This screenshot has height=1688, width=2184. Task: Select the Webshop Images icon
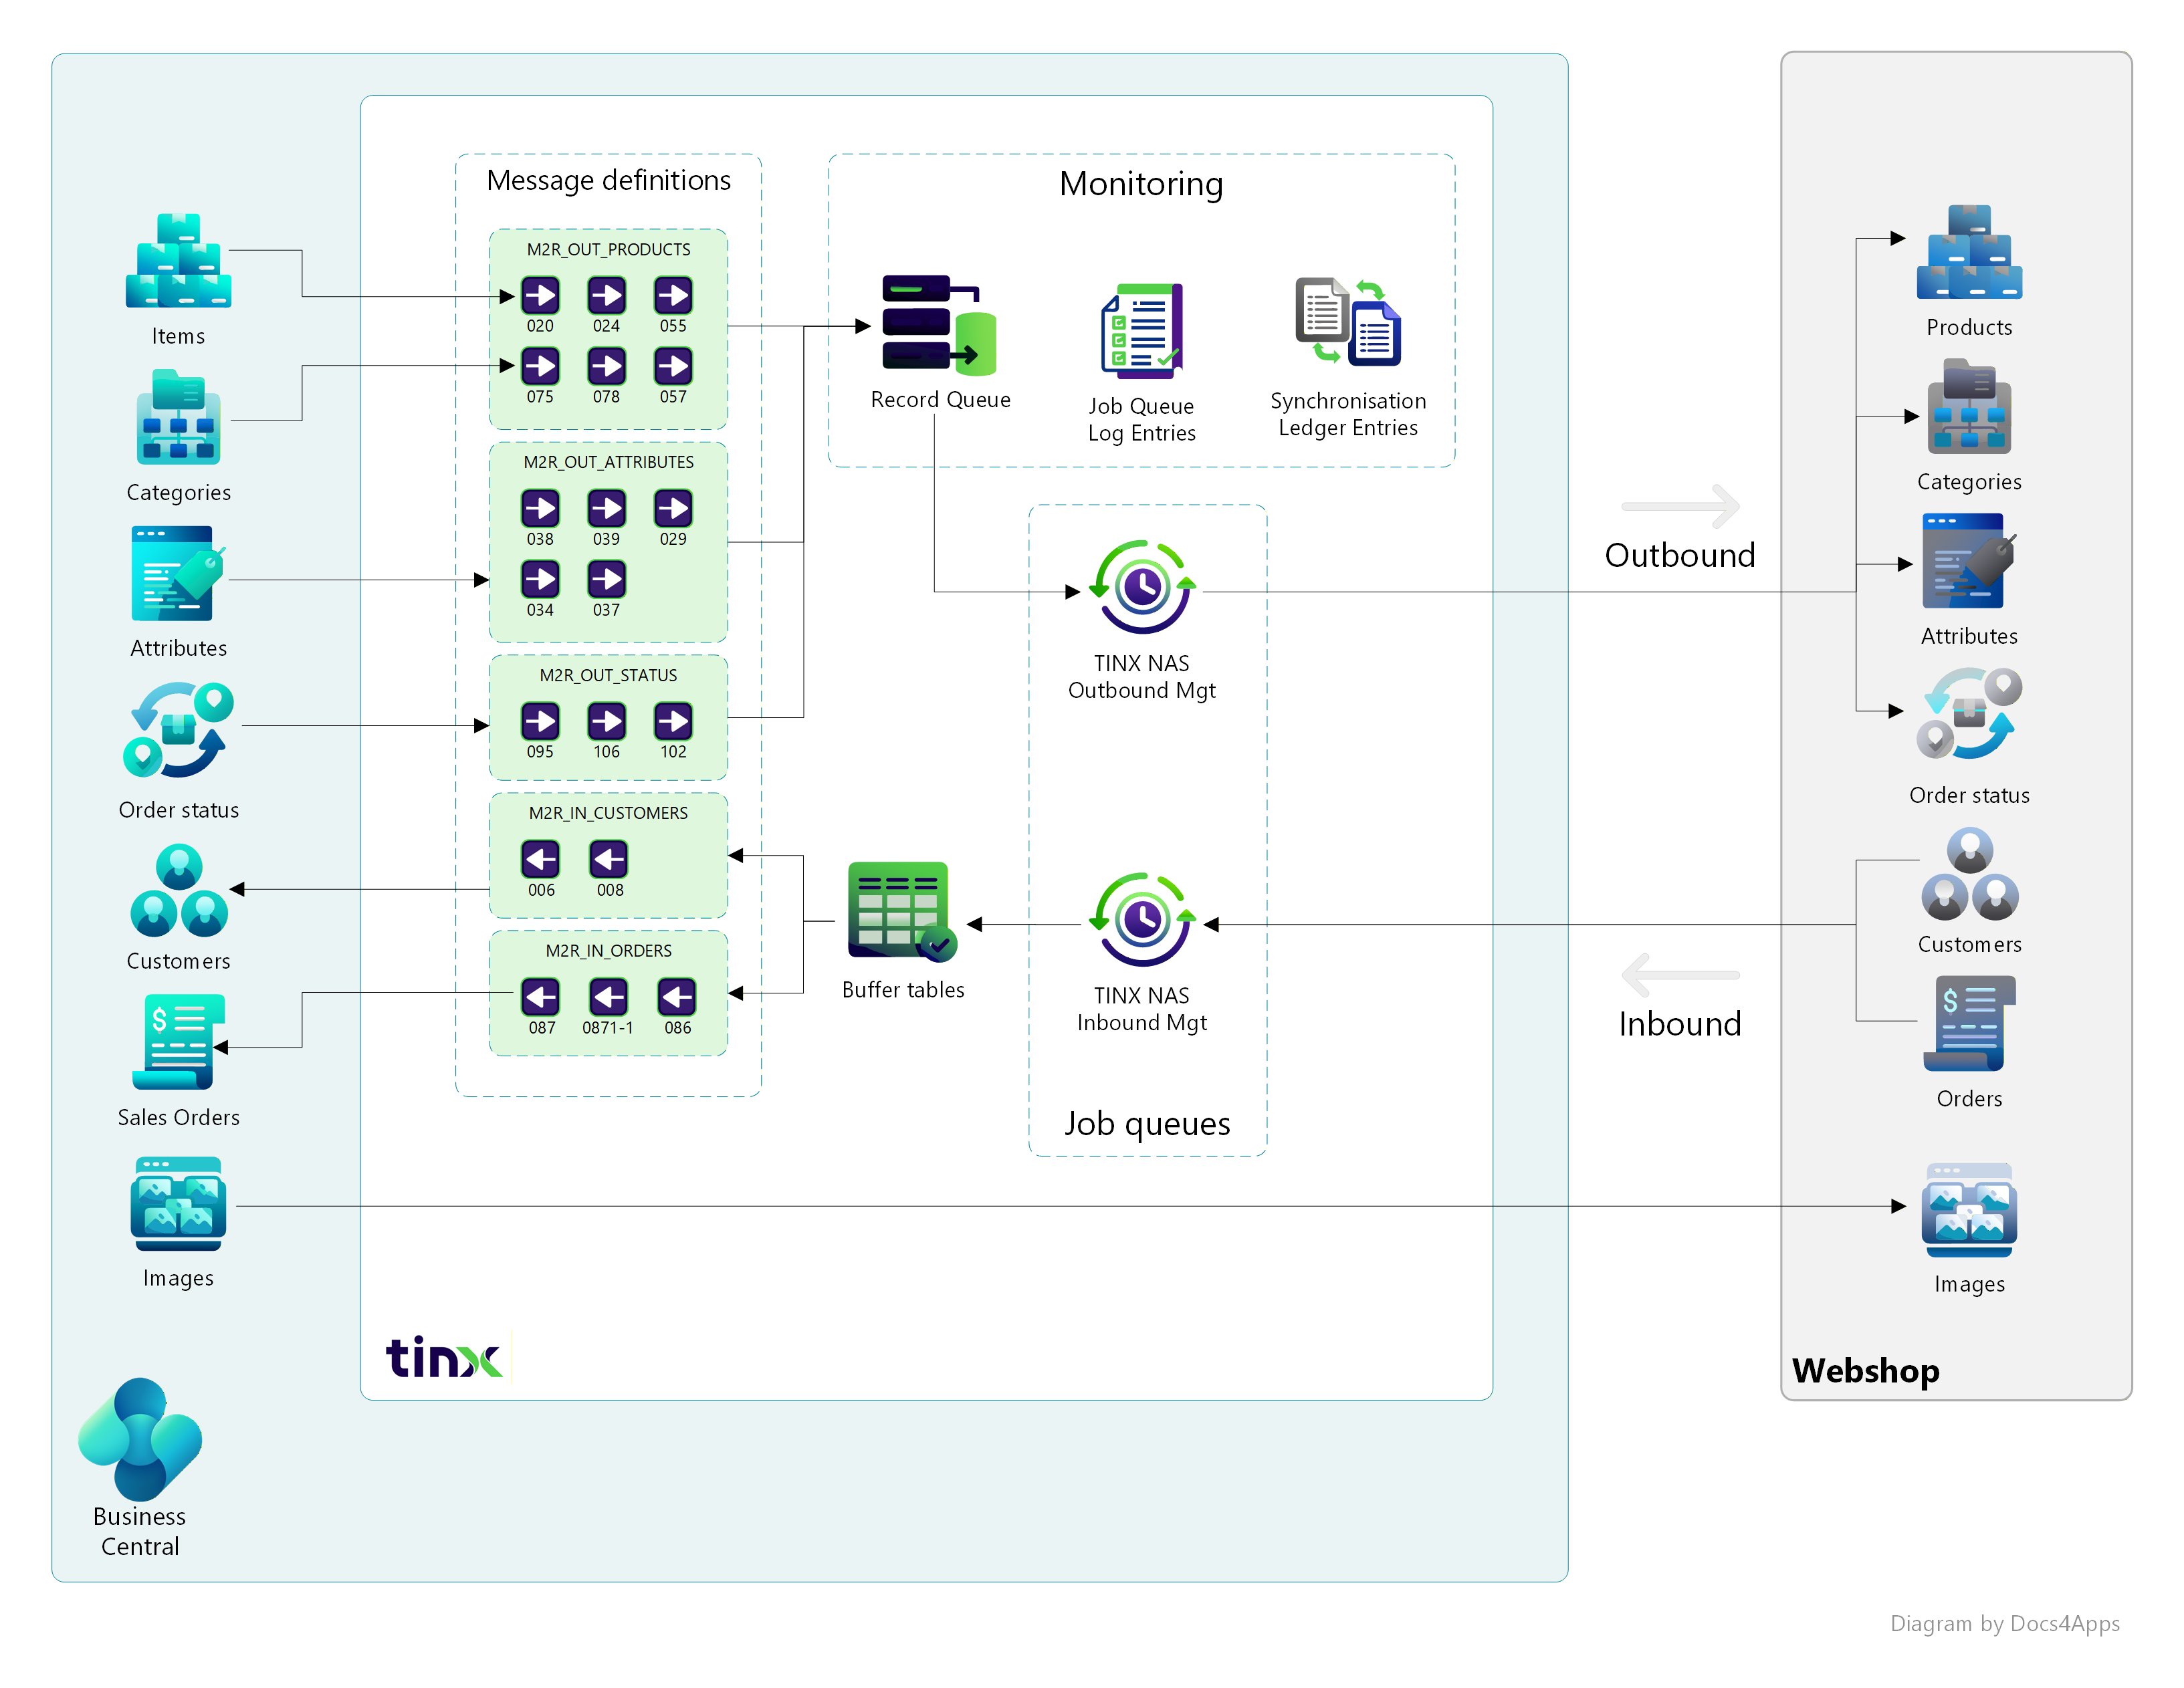[x=1969, y=1210]
